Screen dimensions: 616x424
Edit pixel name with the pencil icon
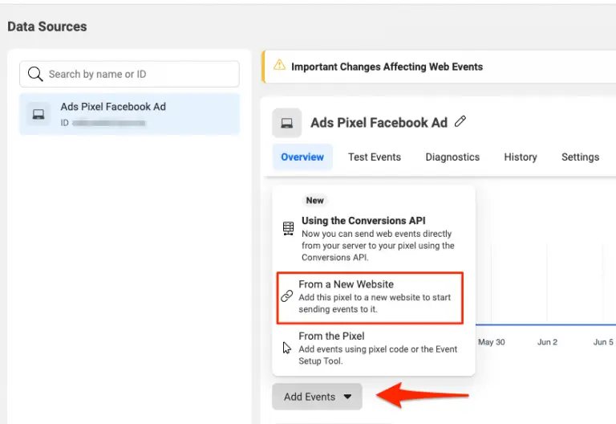(460, 121)
